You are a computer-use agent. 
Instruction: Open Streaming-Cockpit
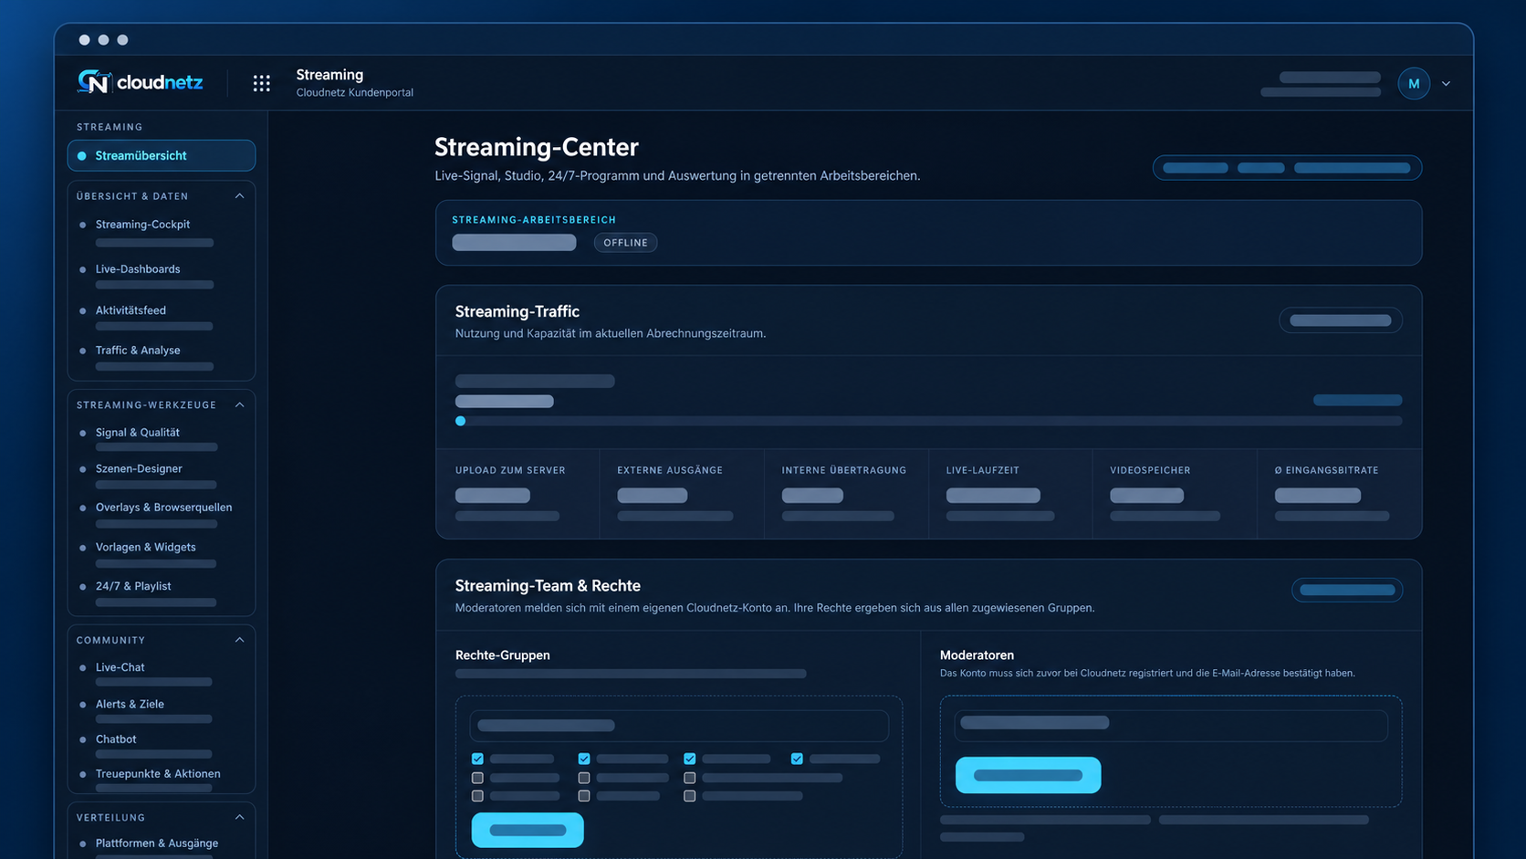coord(143,225)
